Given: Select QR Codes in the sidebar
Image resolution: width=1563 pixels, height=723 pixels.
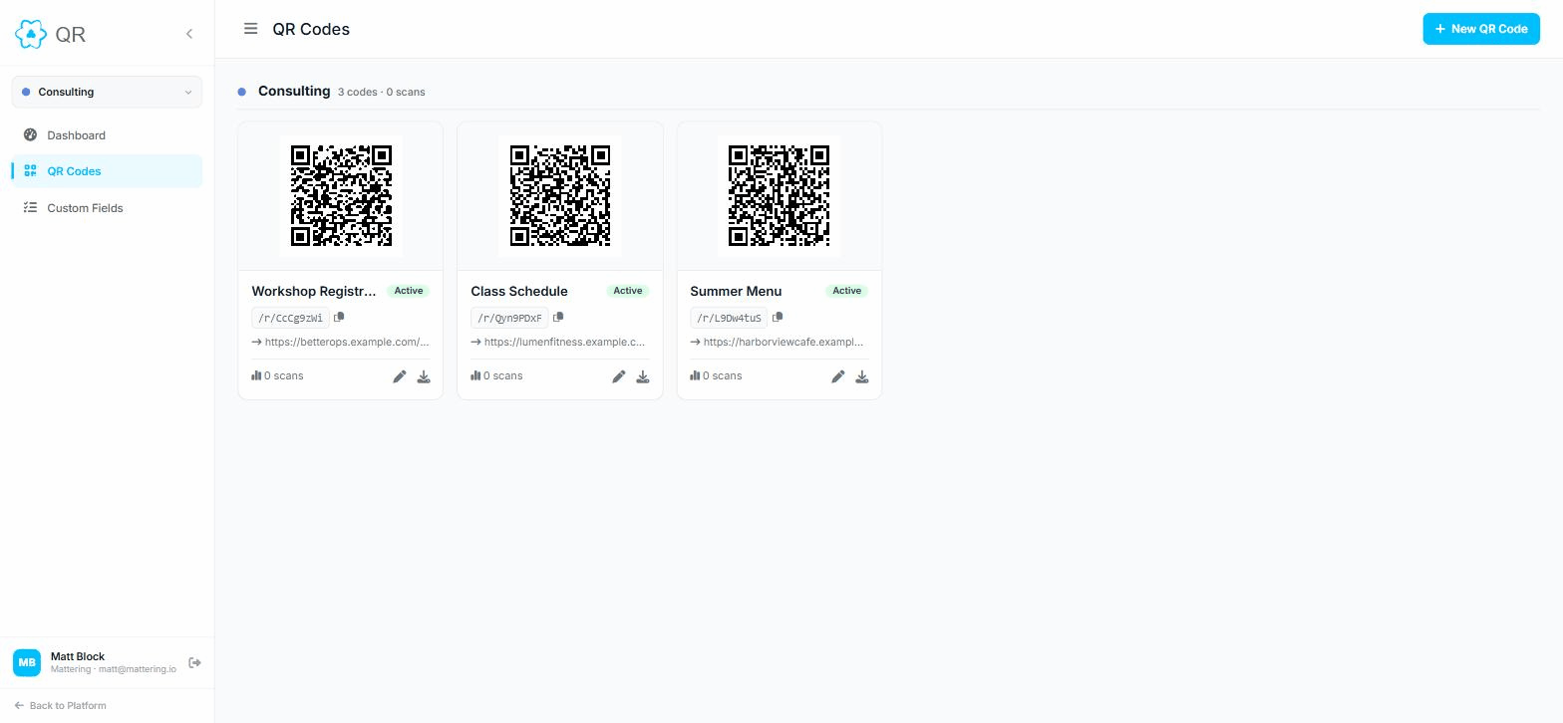Looking at the screenshot, I should [x=107, y=171].
